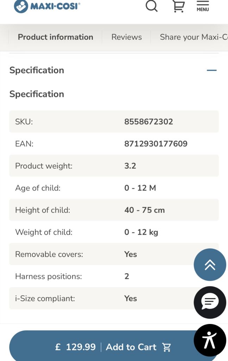The image size is (228, 361).
Task: Click the cart icon in Add to Cart
Action: (x=167, y=347)
